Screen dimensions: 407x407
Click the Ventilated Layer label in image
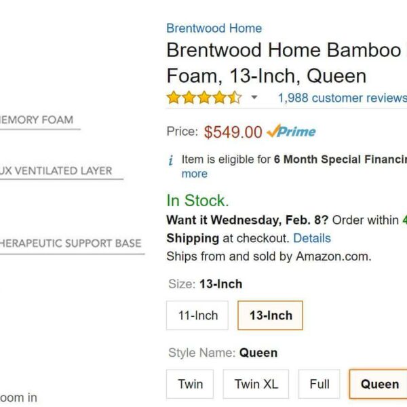(56, 171)
